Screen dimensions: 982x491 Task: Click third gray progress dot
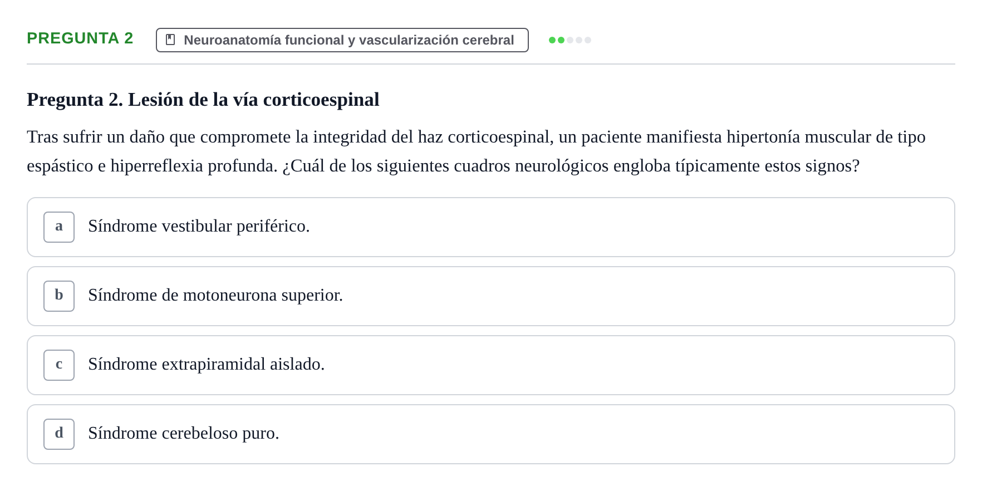pyautogui.click(x=570, y=40)
